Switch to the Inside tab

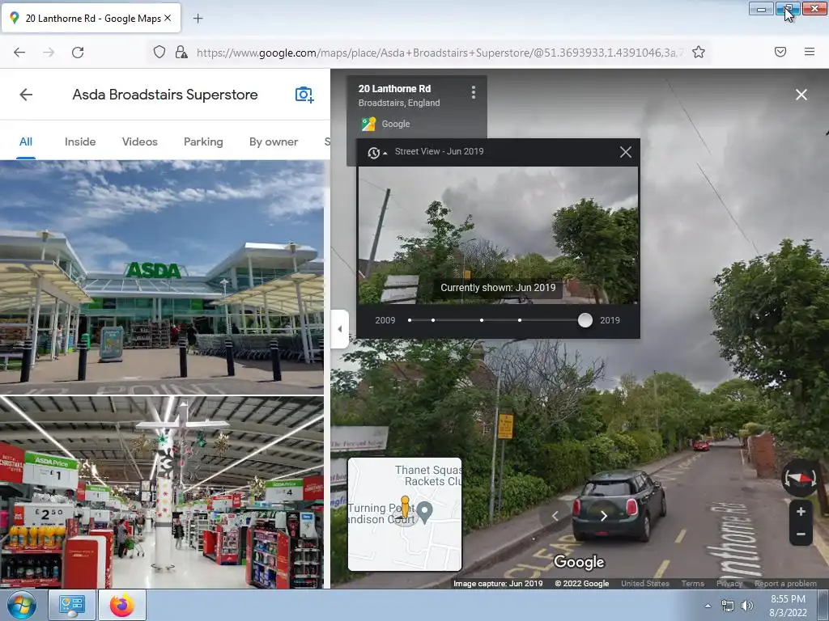click(x=80, y=142)
